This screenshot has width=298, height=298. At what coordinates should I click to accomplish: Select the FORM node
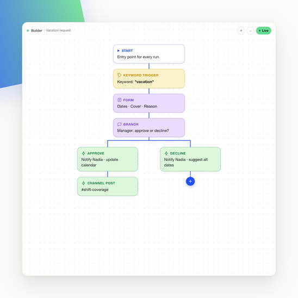[149, 103]
